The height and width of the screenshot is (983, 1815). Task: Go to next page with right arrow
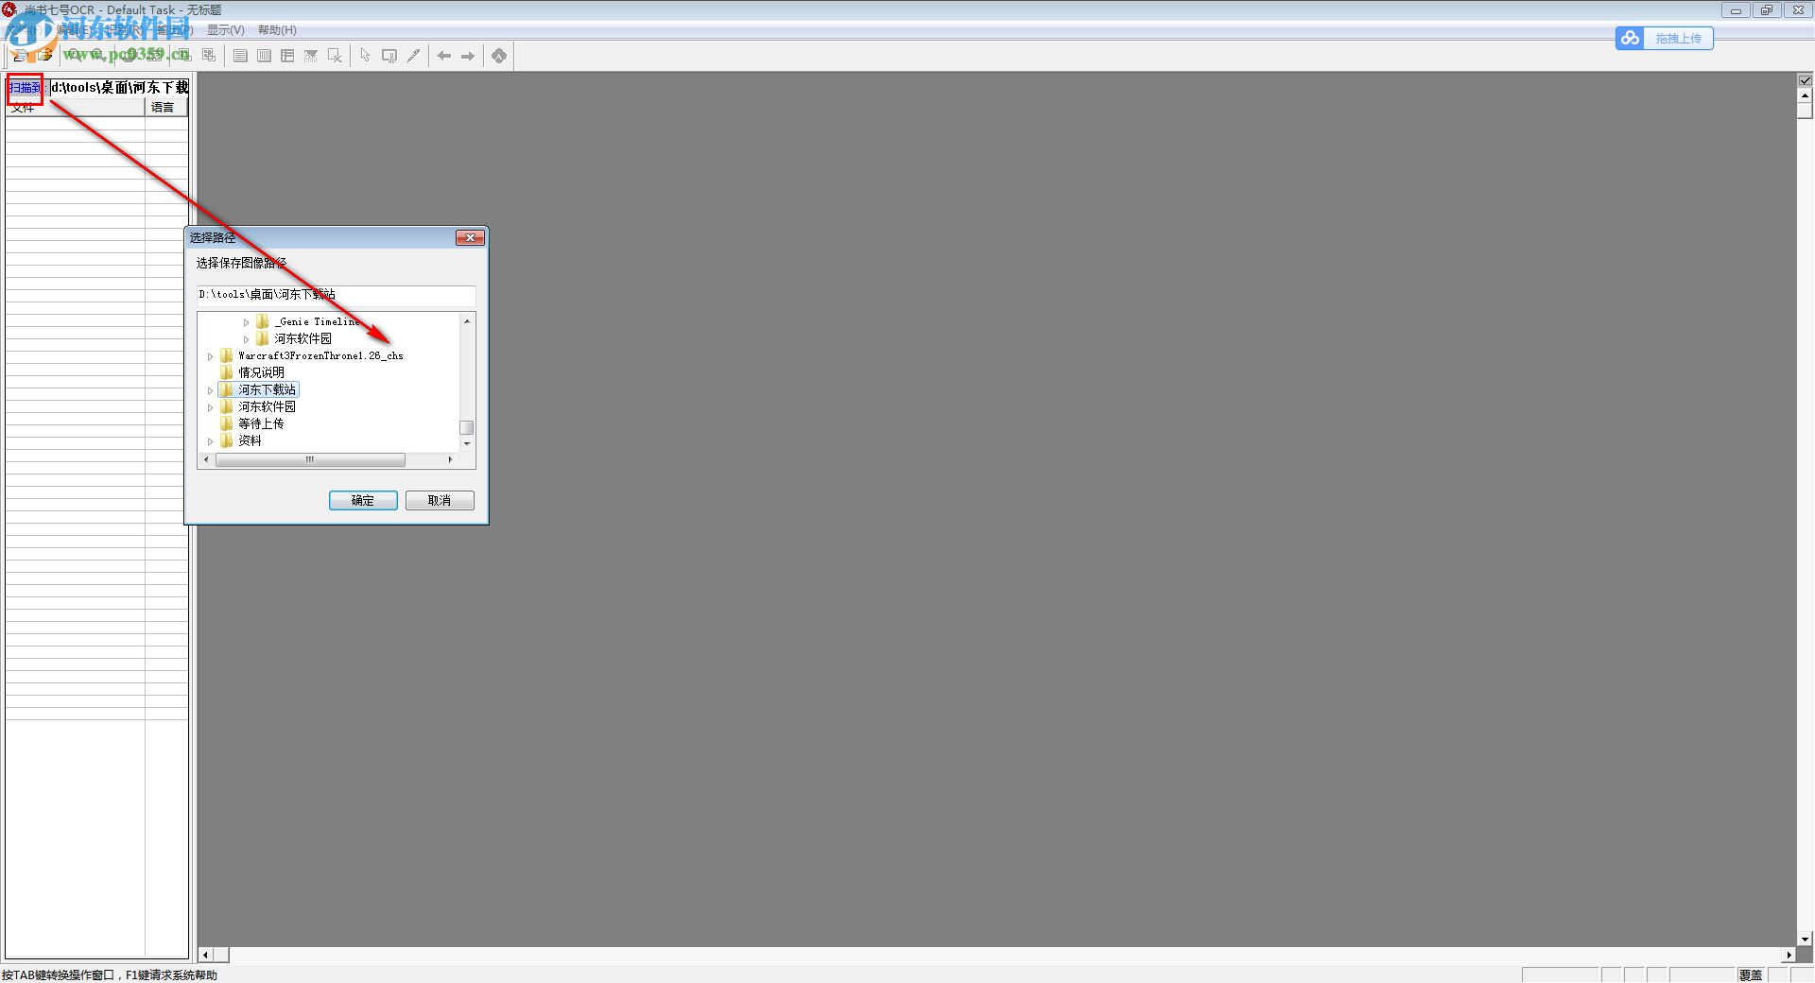click(x=467, y=56)
